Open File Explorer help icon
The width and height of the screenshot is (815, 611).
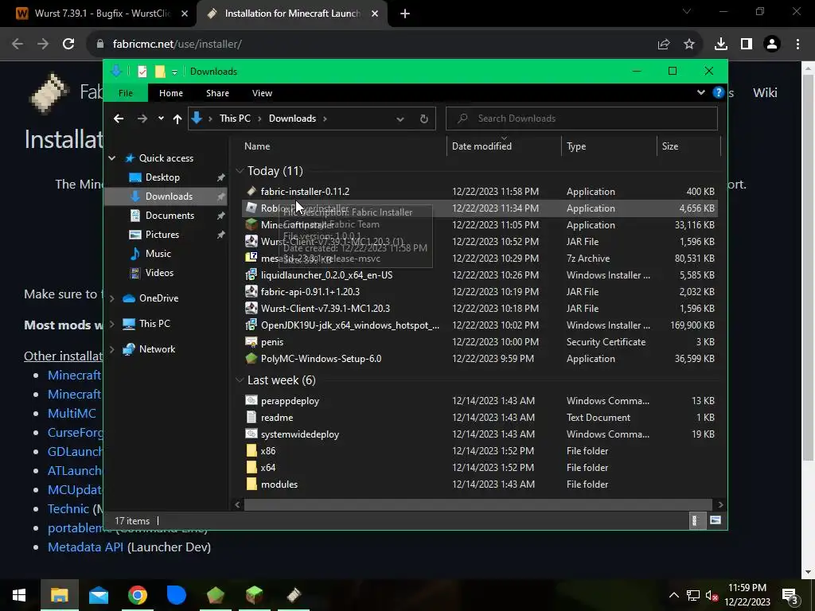pos(719,92)
